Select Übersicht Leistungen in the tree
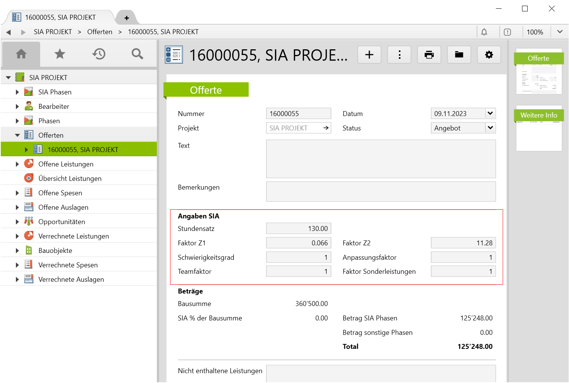The width and height of the screenshot is (569, 383). [70, 179]
